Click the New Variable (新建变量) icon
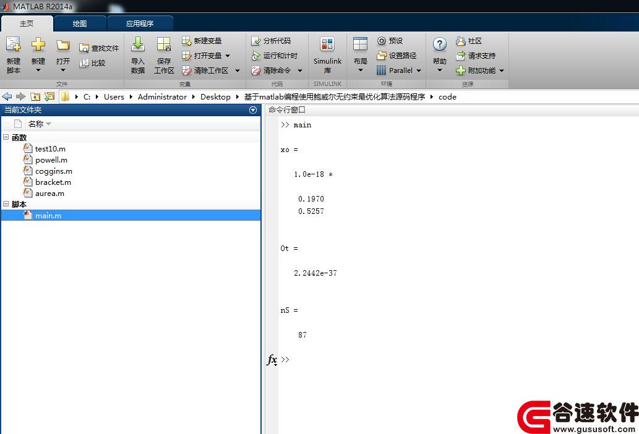This screenshot has height=434, width=639. pos(187,41)
